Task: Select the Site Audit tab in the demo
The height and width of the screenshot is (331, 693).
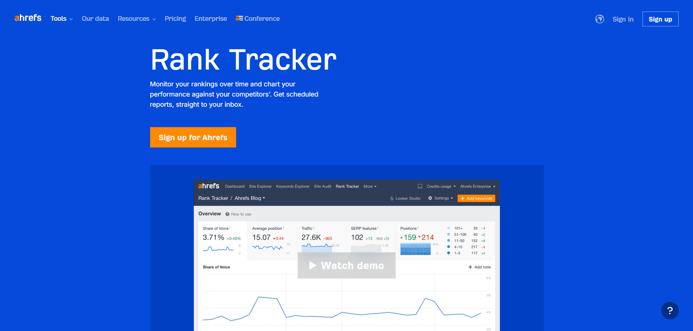Action: (x=323, y=186)
